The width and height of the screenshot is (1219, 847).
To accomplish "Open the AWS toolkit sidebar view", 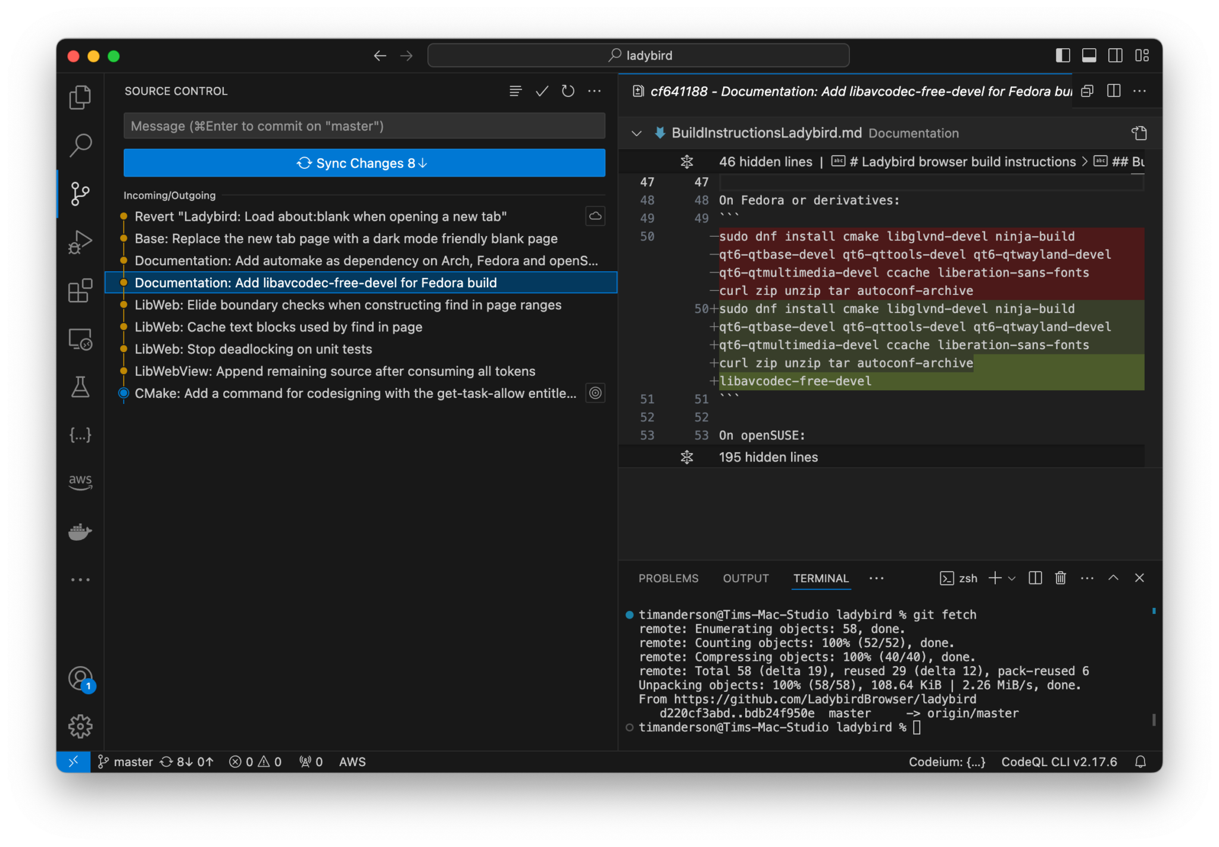I will point(80,482).
